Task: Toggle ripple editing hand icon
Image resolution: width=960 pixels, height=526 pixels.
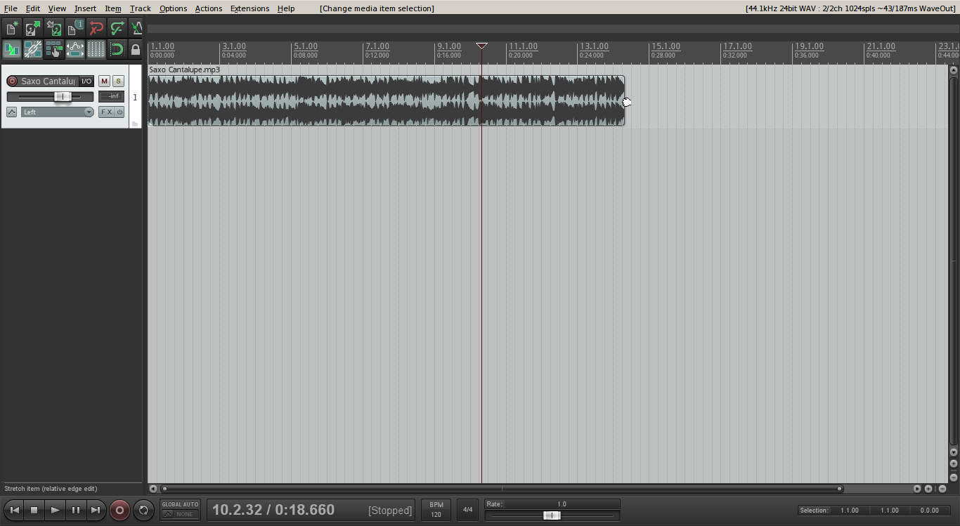Action: (54, 49)
